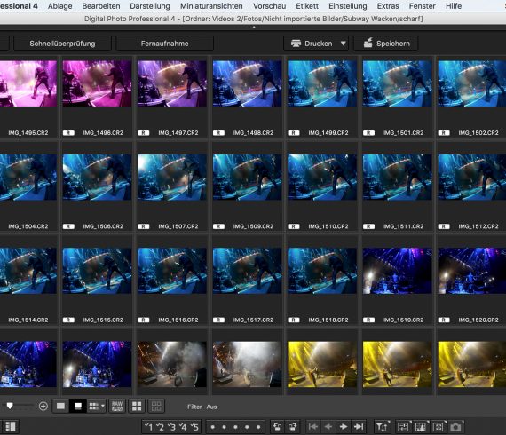Click the Schnellüberprüfung button
This screenshot has width=506, height=435.
point(62,43)
